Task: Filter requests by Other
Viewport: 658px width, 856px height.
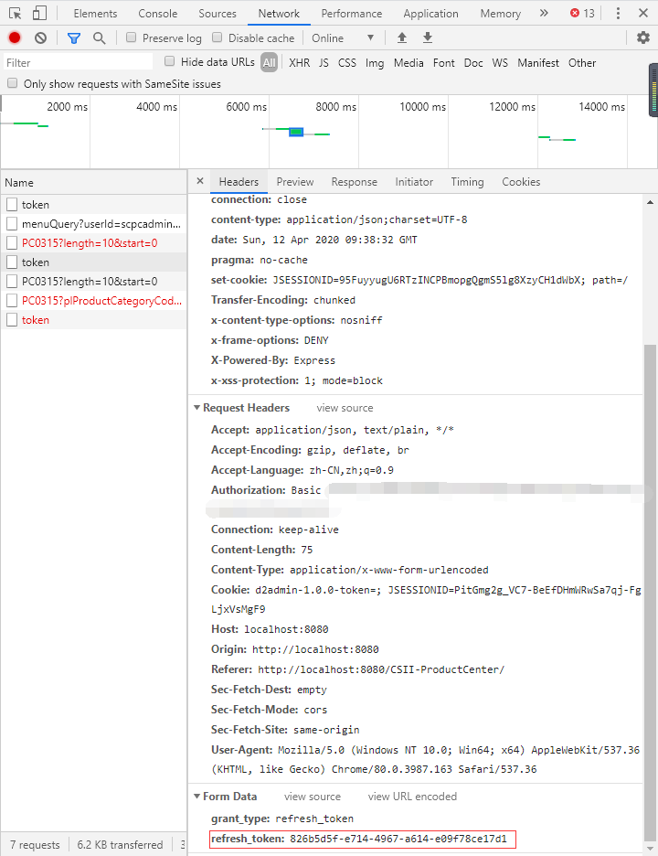Action: tap(582, 63)
